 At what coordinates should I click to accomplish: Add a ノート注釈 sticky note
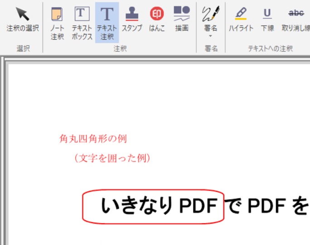pyautogui.click(x=57, y=23)
